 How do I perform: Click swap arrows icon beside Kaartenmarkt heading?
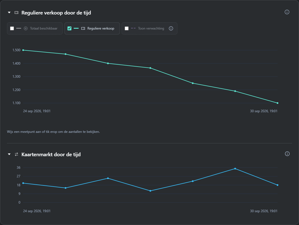coord(16,154)
